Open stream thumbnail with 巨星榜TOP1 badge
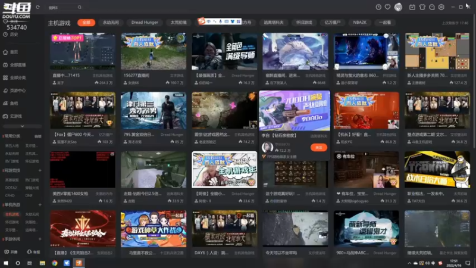476x268 pixels. [83, 51]
